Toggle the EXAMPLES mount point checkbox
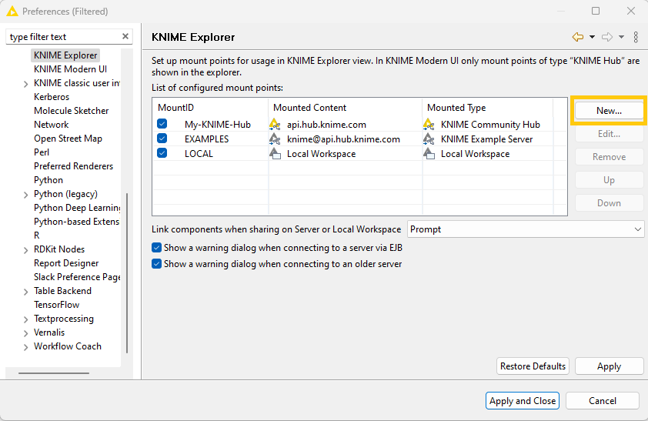648x421 pixels. click(x=162, y=139)
